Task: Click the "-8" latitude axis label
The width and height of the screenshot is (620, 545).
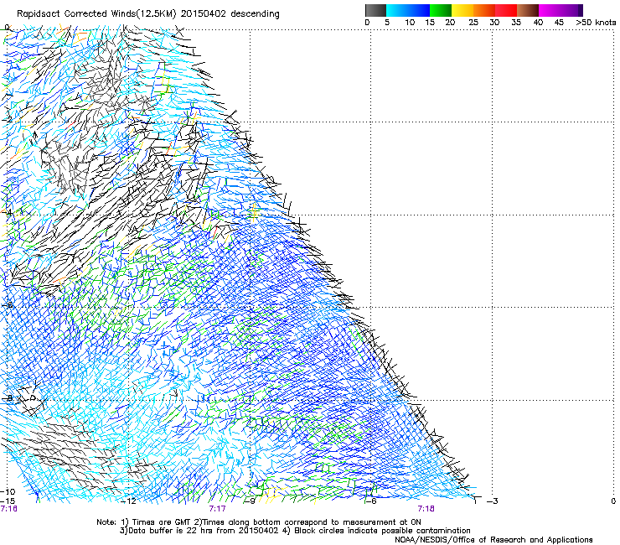Action: coord(8,397)
